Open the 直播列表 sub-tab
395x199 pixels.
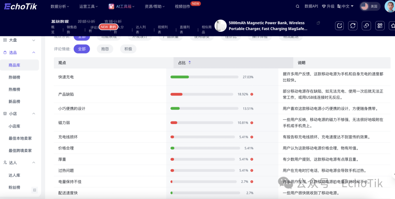[185, 30]
